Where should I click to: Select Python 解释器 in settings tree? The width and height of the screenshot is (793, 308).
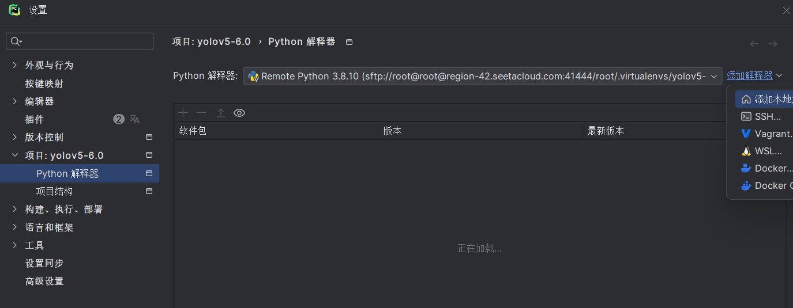point(80,173)
